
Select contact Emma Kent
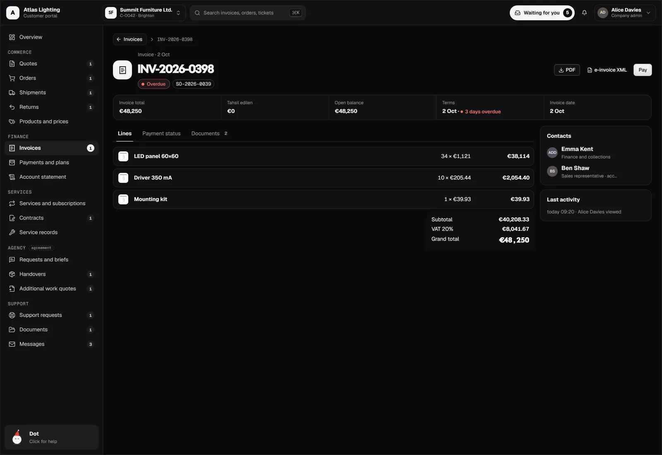[596, 153]
